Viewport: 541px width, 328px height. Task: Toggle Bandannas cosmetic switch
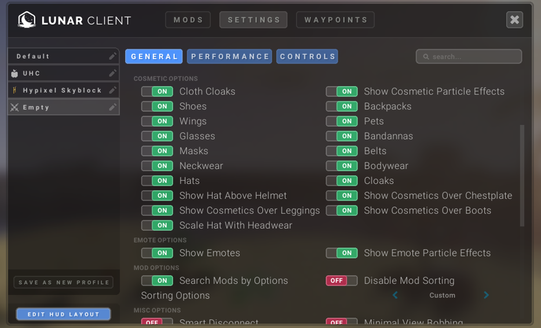[x=342, y=136]
